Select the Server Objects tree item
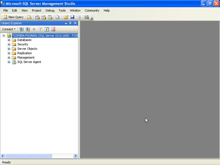Image resolution: width=220 pixels, height=165 pixels. 27,49
